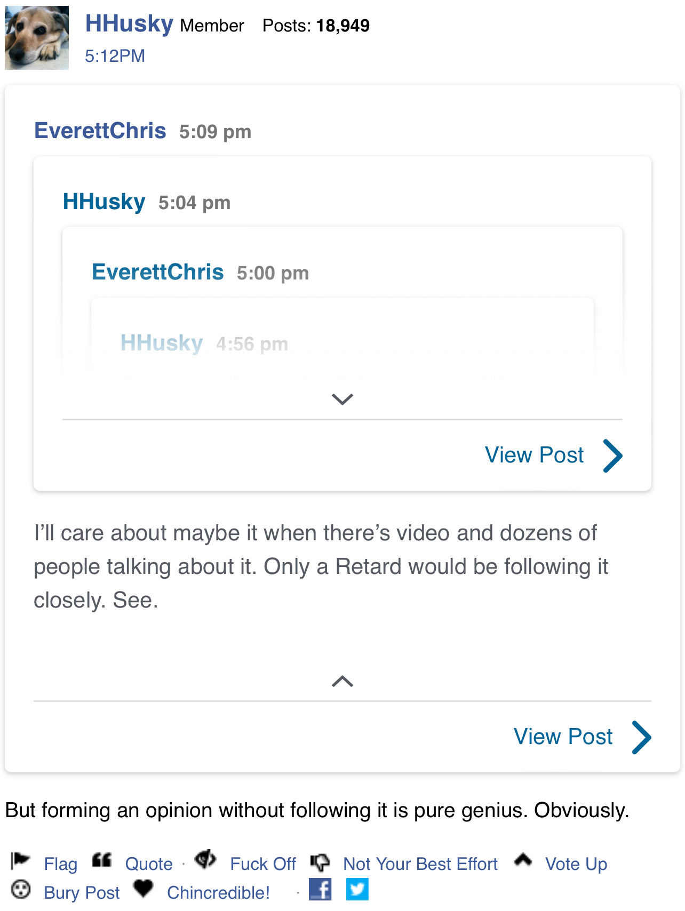The height and width of the screenshot is (911, 685).
Task: Click the 5:12PM post timestamp
Action: (115, 56)
